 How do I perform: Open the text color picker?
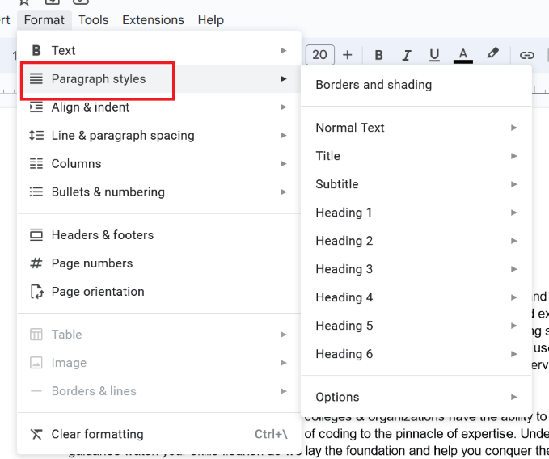point(463,55)
